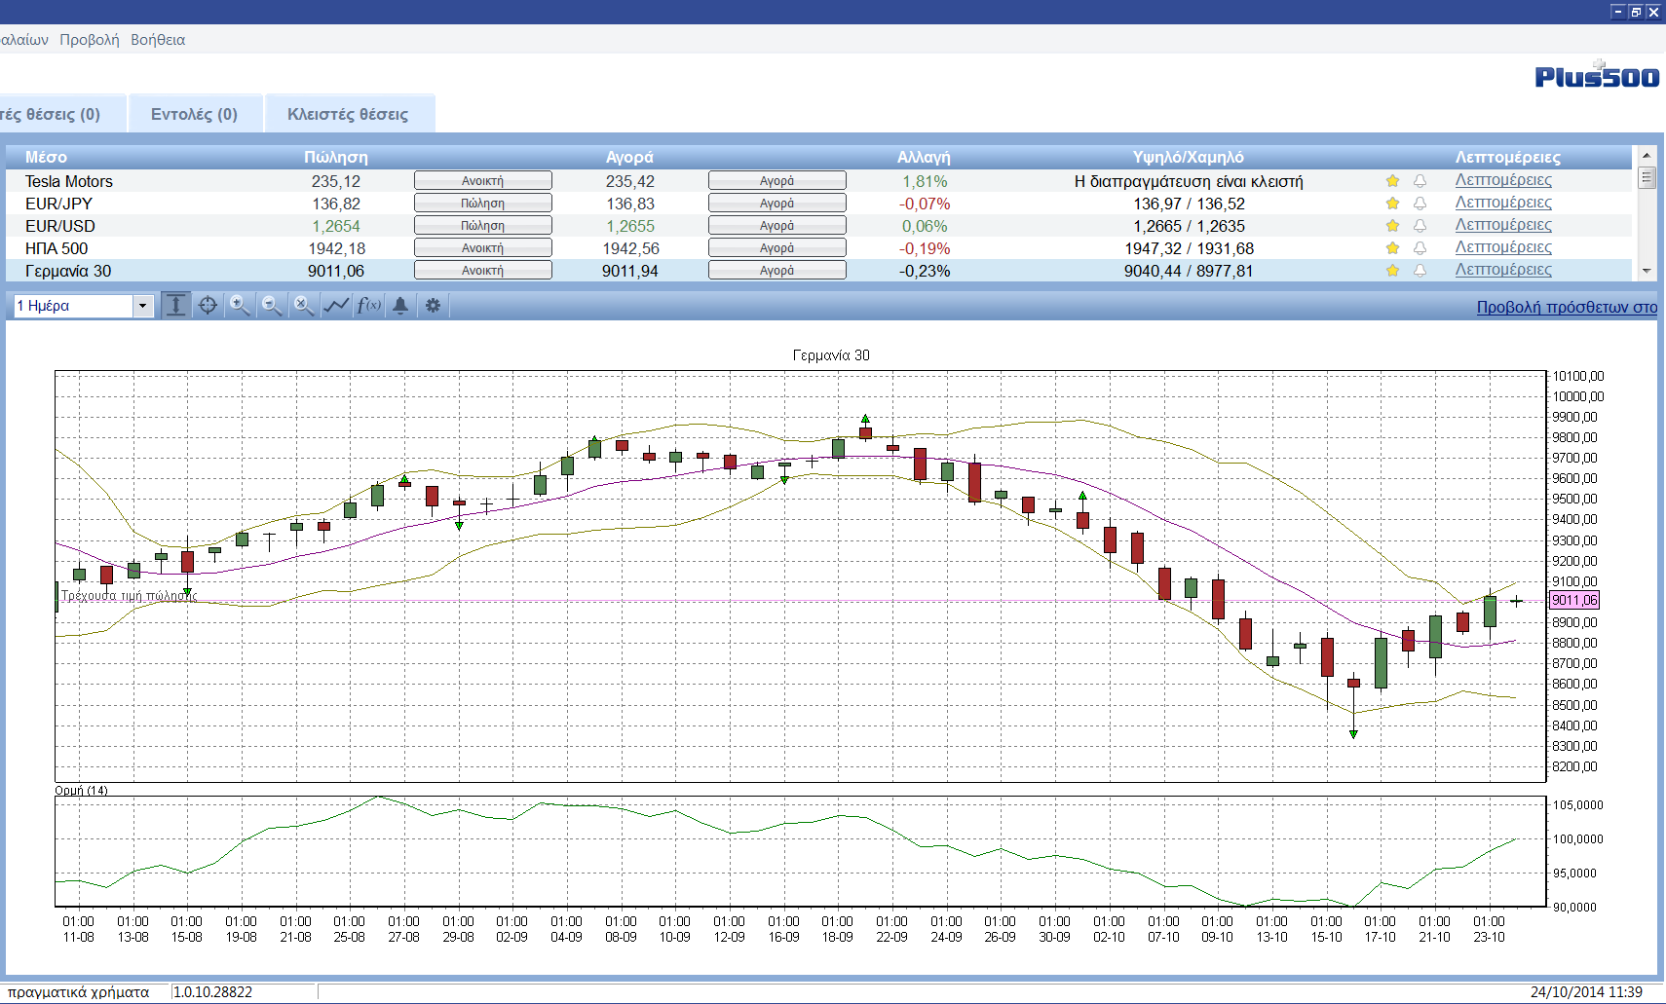Screen dimensions: 1666x1004
Task: Open the Εντολές (0) tab
Action: pyautogui.click(x=195, y=114)
